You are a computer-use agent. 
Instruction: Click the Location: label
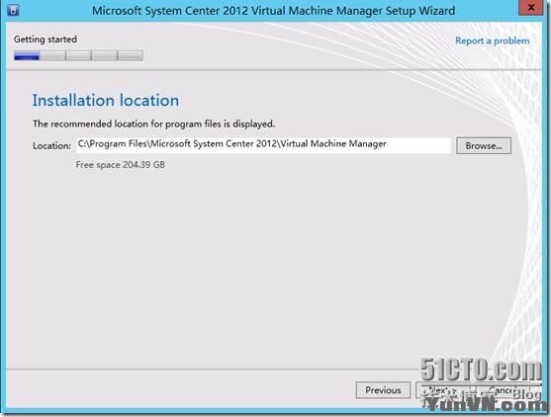51,146
